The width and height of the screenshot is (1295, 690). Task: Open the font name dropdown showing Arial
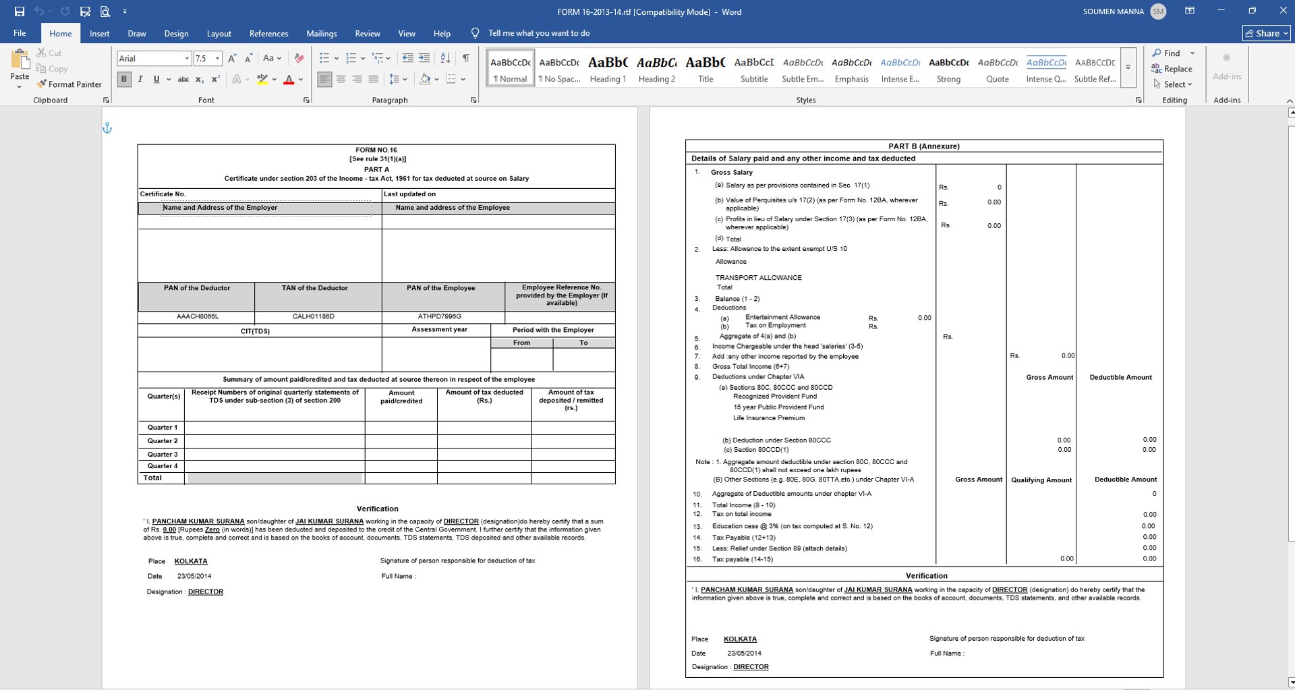187,59
